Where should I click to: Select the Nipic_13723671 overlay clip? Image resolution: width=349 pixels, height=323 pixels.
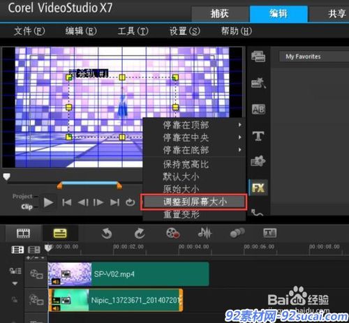click(116, 300)
